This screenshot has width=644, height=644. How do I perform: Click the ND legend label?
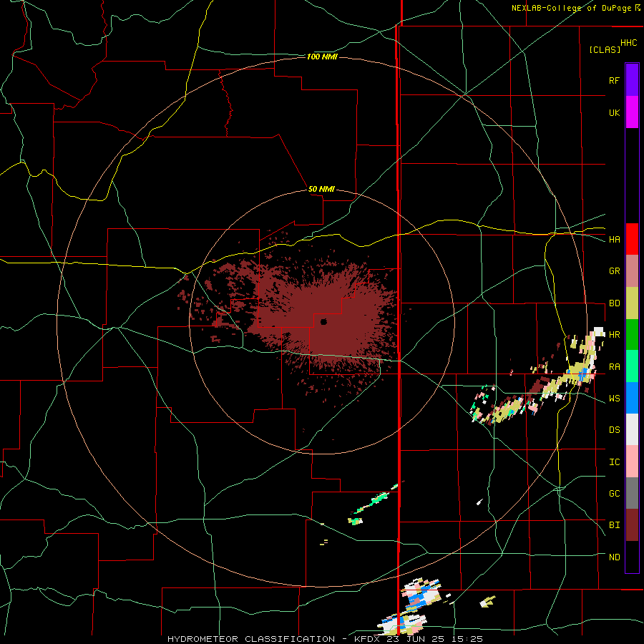614,557
